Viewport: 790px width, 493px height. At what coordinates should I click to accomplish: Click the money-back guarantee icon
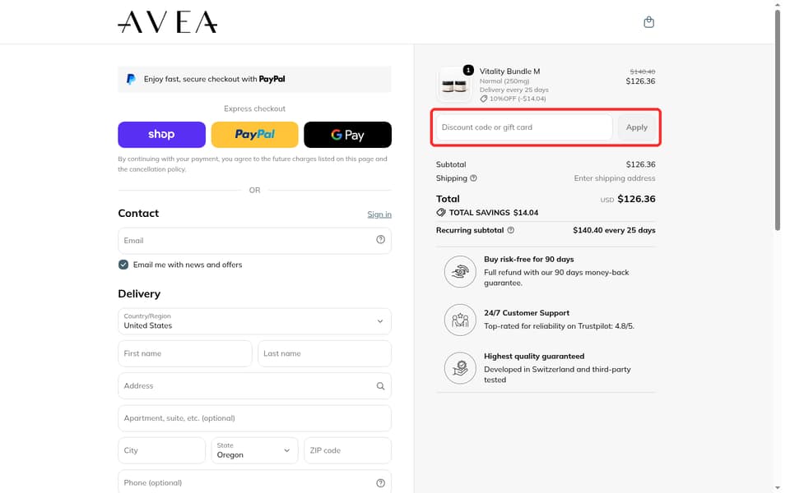click(x=460, y=272)
